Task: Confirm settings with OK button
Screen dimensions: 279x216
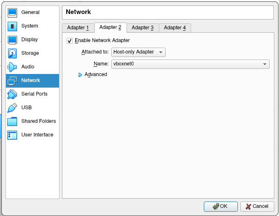Action: coord(221,207)
